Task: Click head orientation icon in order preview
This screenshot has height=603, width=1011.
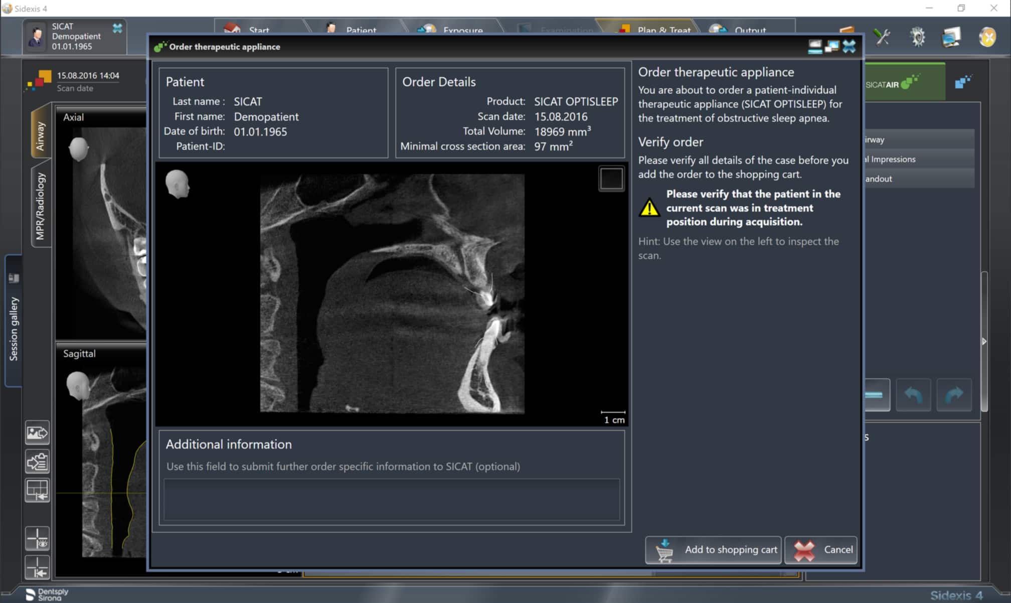Action: [178, 184]
